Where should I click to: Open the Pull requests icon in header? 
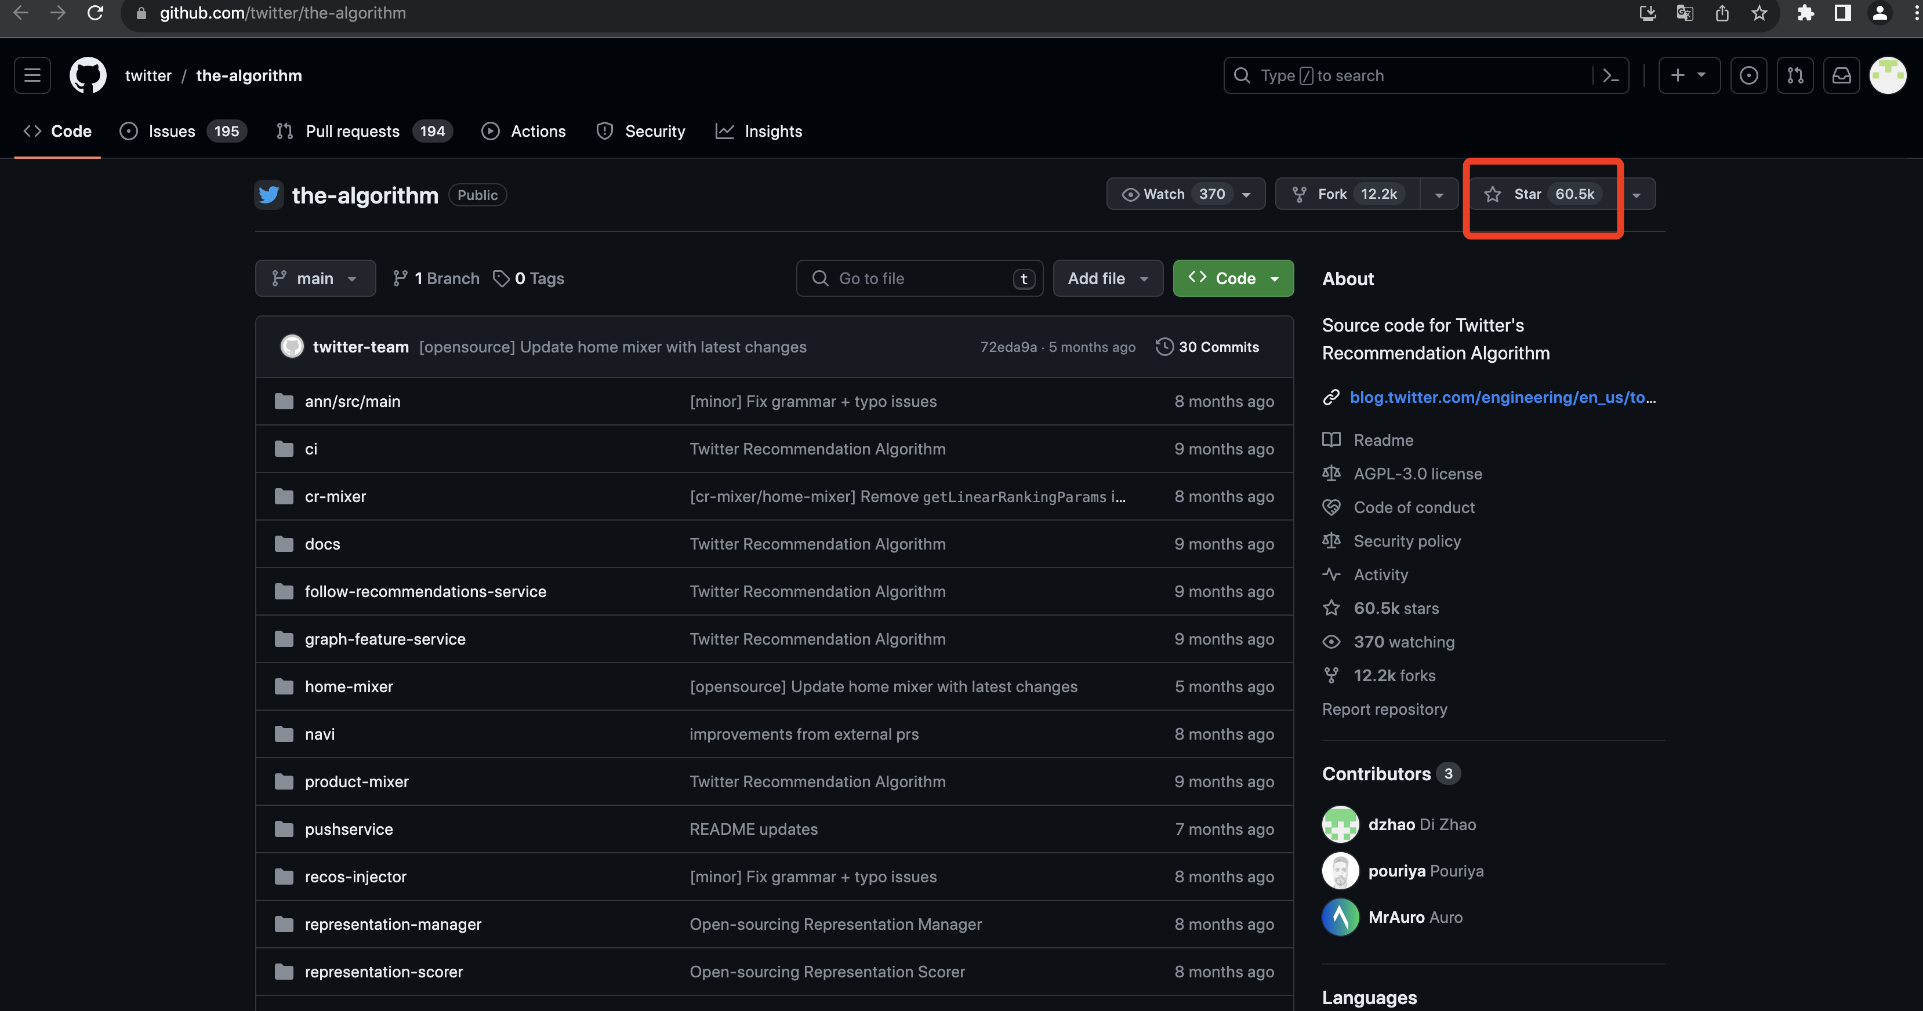1795,75
